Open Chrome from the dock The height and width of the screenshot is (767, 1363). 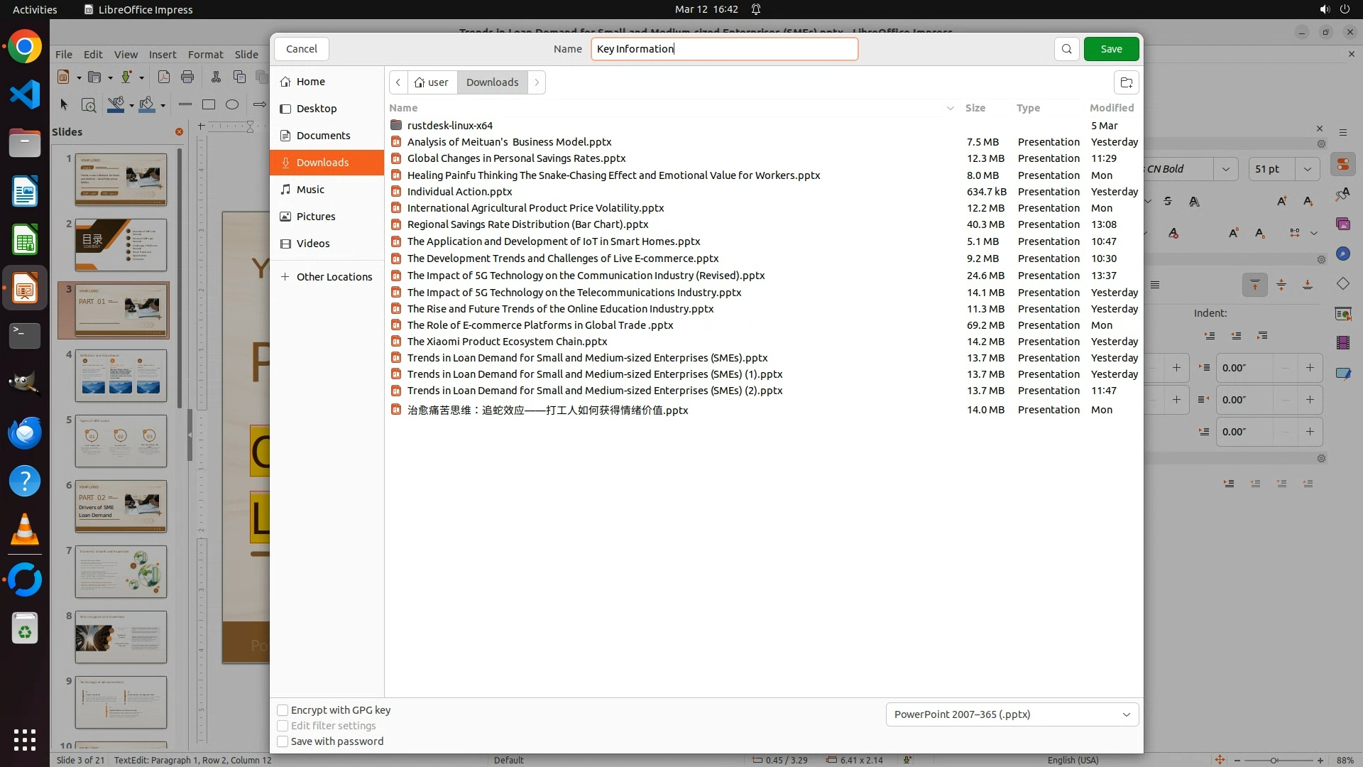(x=25, y=48)
